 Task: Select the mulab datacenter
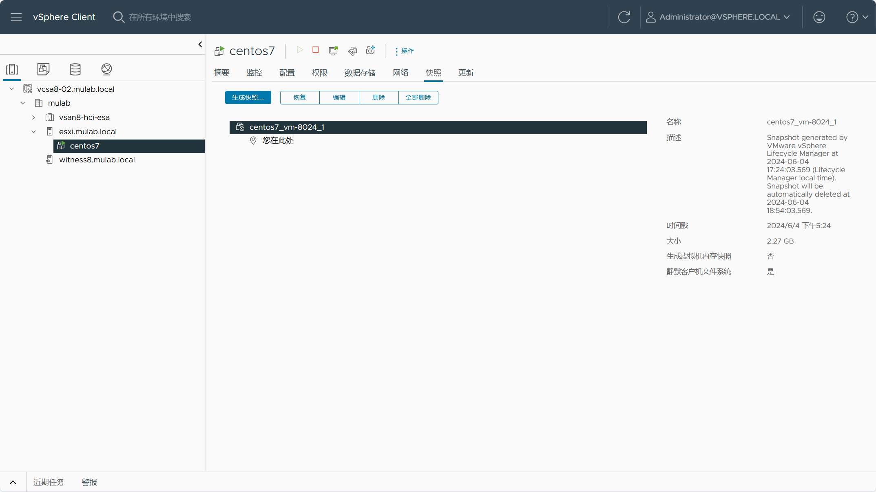[x=59, y=103]
